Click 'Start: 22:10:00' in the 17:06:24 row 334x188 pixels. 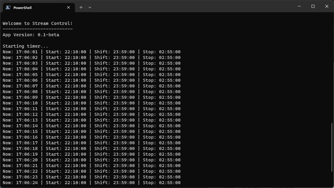(66, 183)
